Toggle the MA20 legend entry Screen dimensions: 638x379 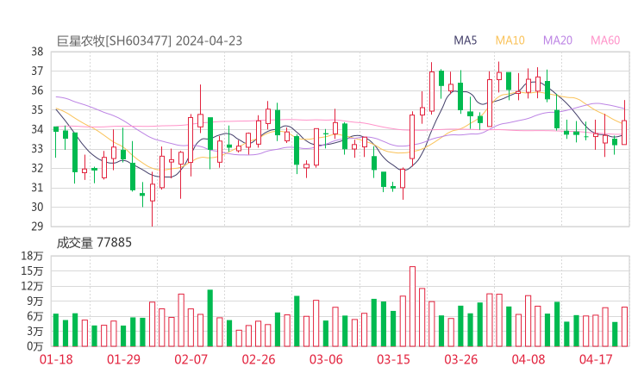(x=558, y=40)
